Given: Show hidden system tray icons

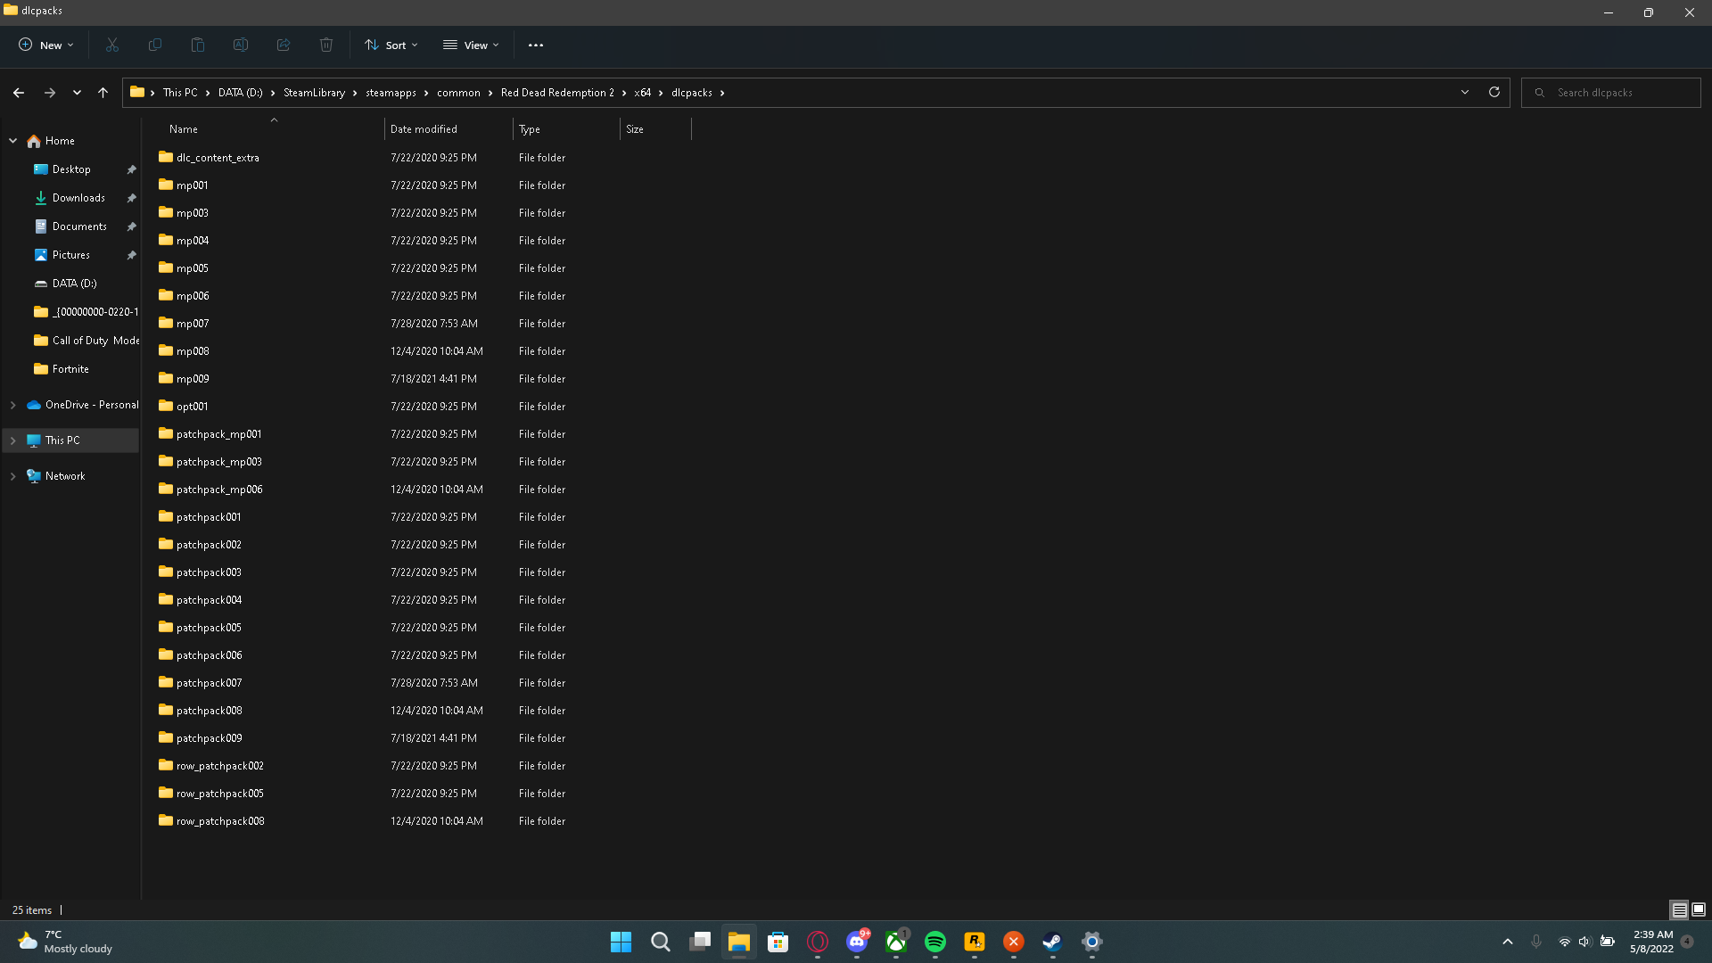Looking at the screenshot, I should [x=1508, y=942].
